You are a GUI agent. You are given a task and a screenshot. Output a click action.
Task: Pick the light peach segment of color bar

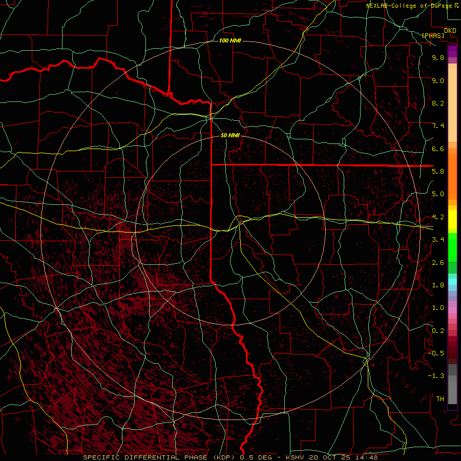tap(452, 105)
